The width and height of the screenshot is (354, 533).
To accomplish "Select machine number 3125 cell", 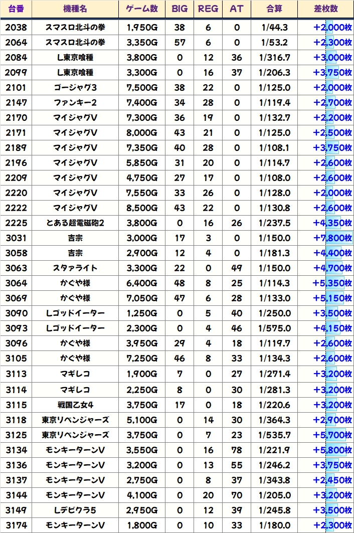I will point(16,435).
